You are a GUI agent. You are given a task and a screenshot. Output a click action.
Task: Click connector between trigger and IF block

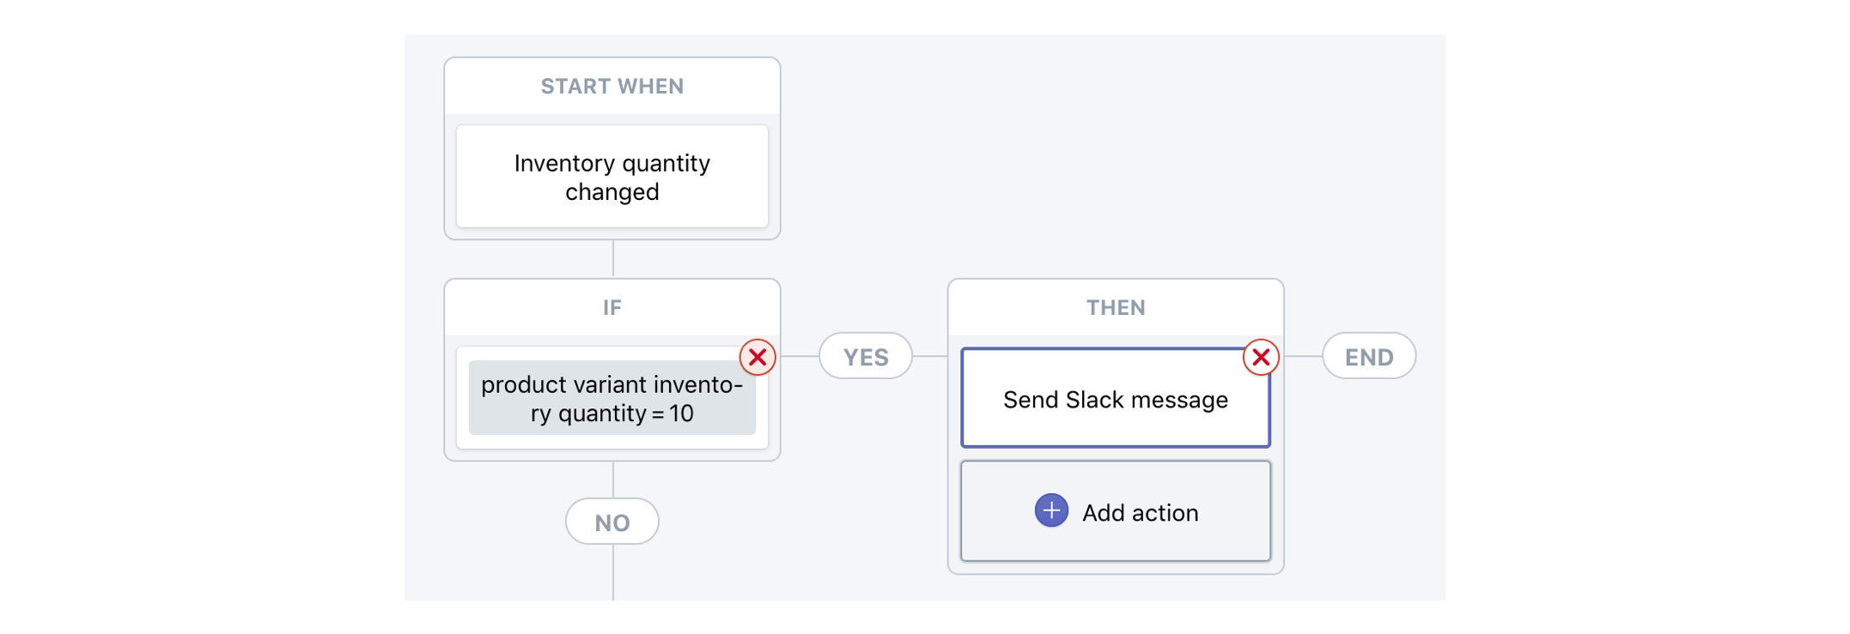(x=613, y=258)
